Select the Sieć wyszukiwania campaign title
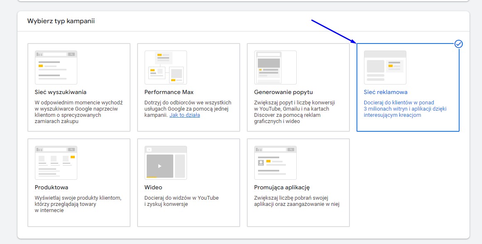 click(x=61, y=92)
